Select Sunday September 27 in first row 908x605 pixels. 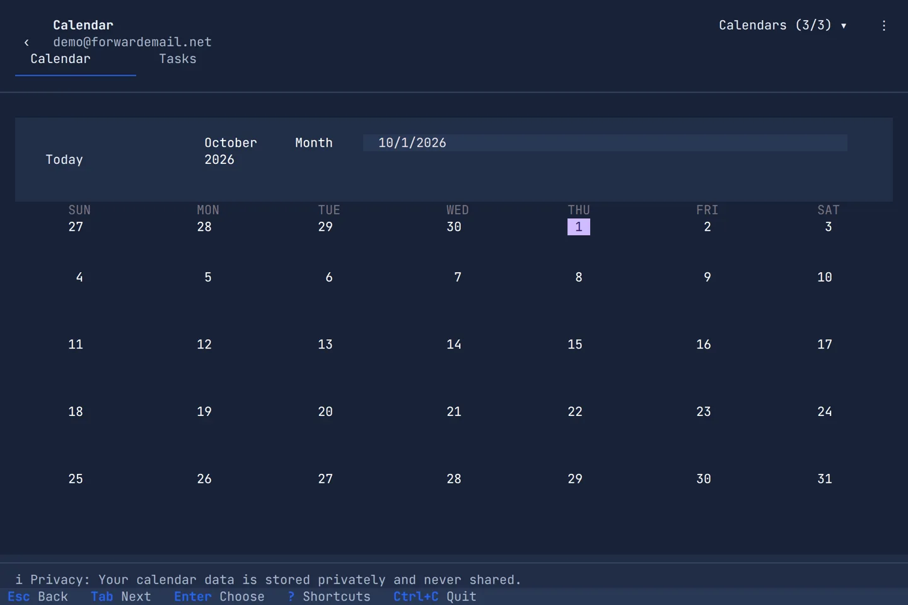click(76, 227)
